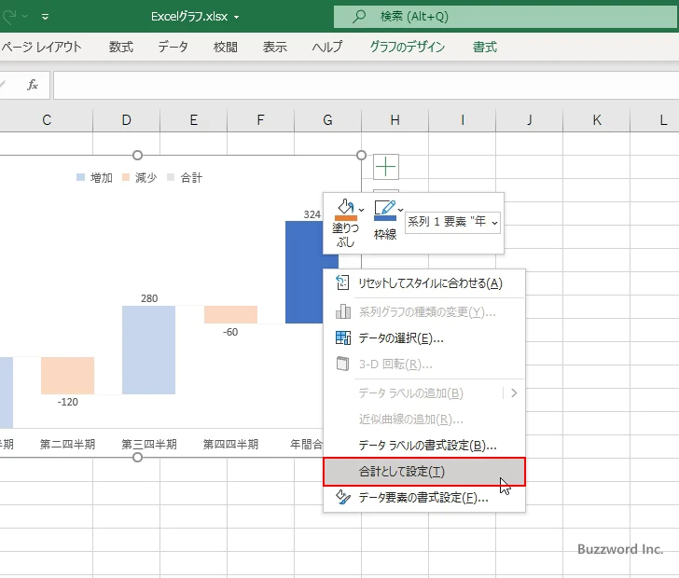This screenshot has width=679, height=578.
Task: Click the chart's bottom middle resize handle
Action: click(137, 457)
